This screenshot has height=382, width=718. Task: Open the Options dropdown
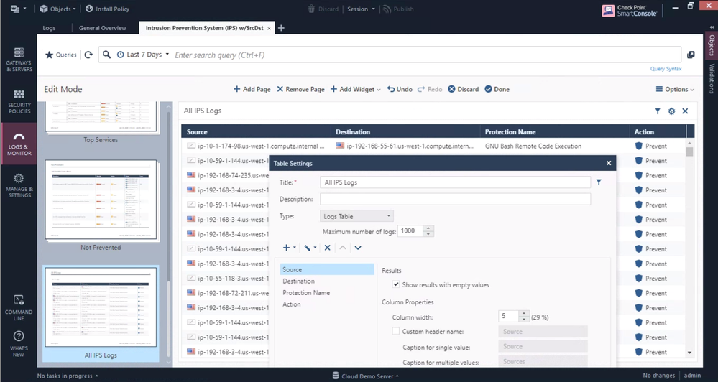tap(675, 89)
